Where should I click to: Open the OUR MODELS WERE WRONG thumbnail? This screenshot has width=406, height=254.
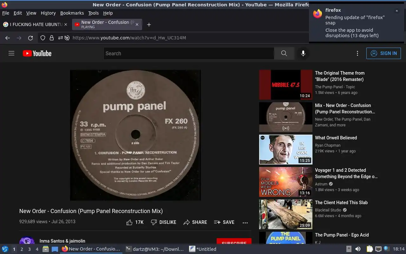286,182
